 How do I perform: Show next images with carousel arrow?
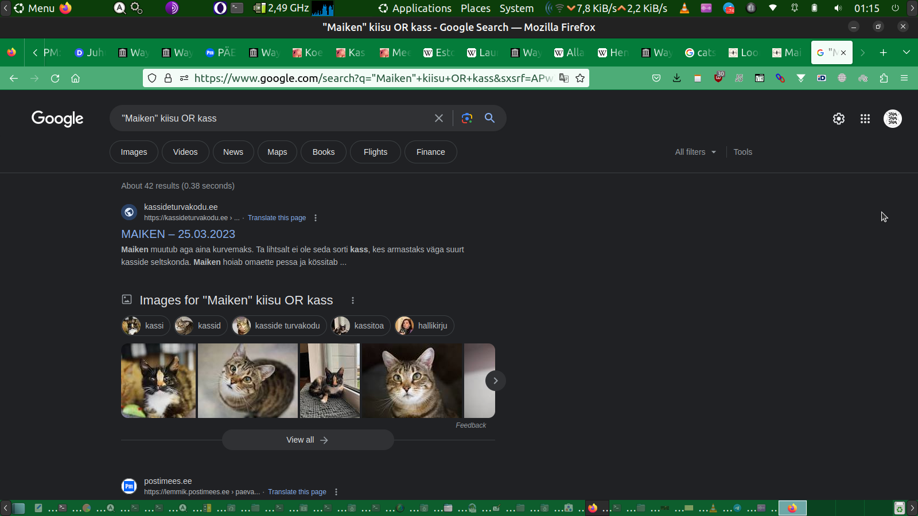tap(496, 381)
